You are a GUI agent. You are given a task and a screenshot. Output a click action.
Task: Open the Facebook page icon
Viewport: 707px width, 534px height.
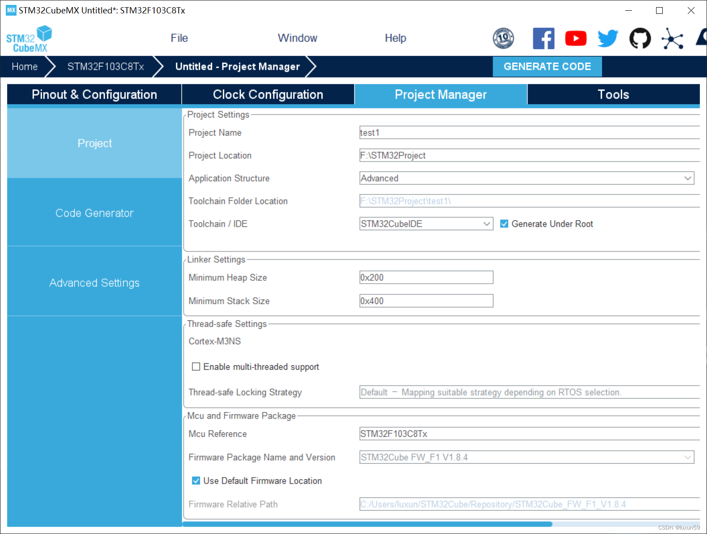(544, 38)
